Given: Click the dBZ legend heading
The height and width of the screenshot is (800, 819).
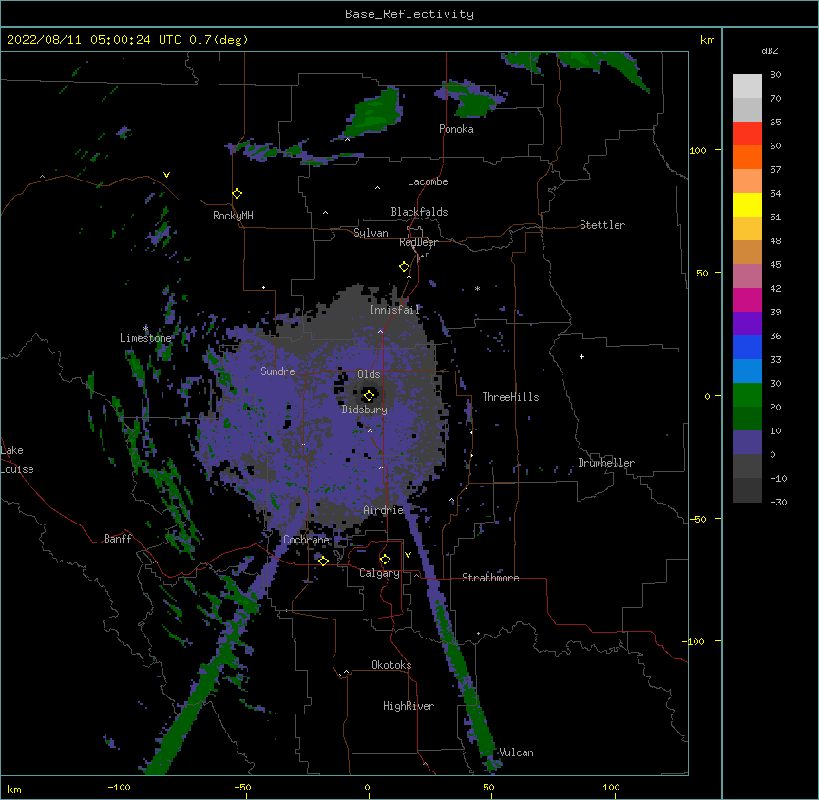Looking at the screenshot, I should 770,50.
